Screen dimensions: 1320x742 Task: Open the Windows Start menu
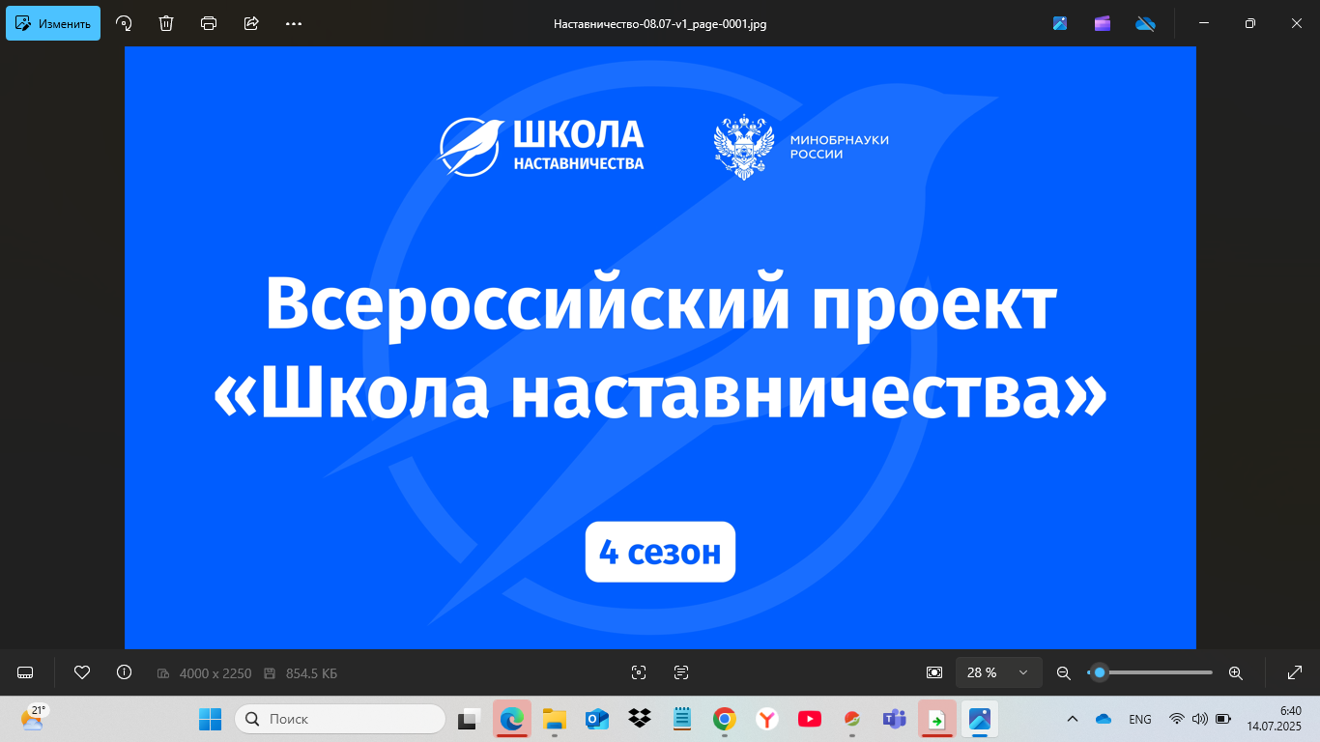click(x=210, y=719)
